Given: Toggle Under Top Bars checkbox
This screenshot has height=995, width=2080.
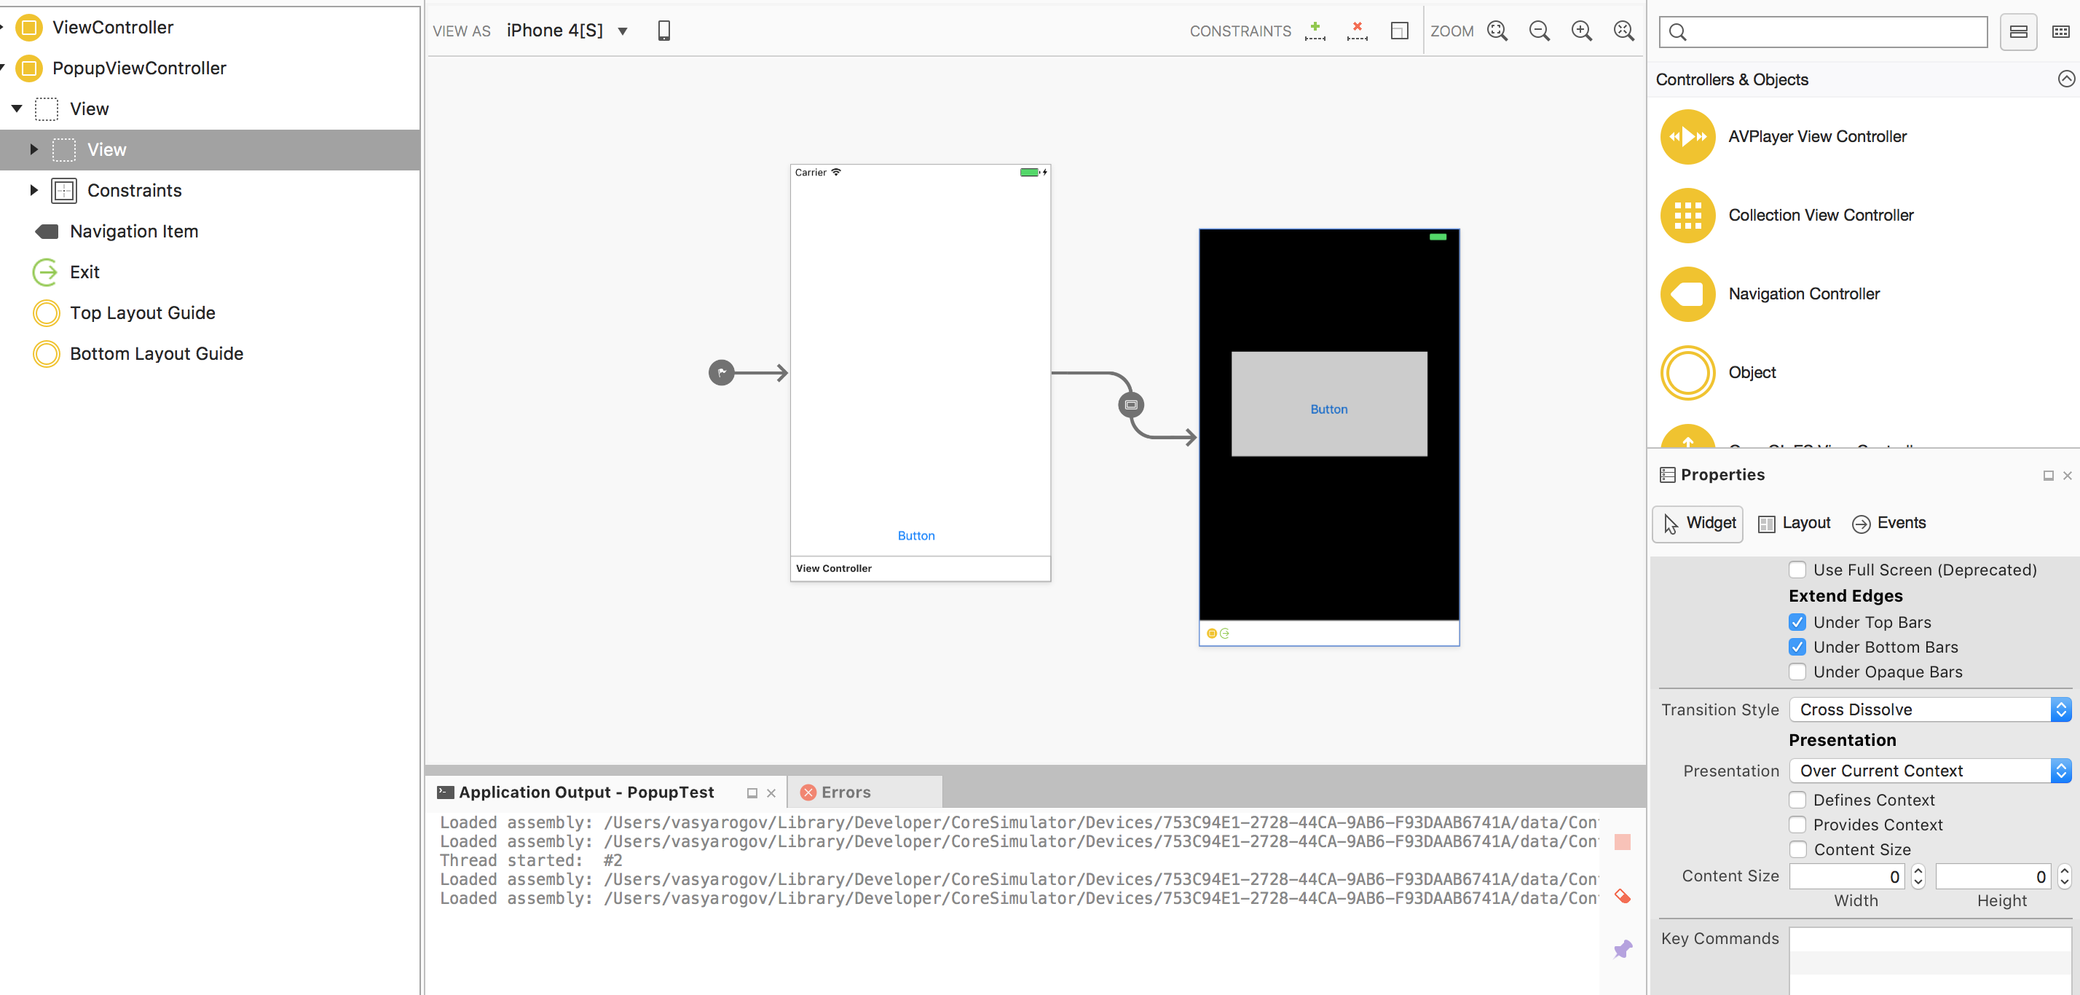Looking at the screenshot, I should (x=1797, y=621).
